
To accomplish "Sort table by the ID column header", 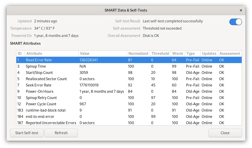I will pyautogui.click(x=20, y=54).
